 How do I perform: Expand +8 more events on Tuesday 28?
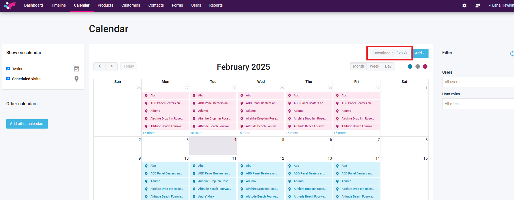tap(196, 133)
